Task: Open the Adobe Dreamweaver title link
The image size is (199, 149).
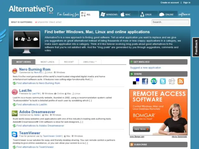Action: [37, 112]
